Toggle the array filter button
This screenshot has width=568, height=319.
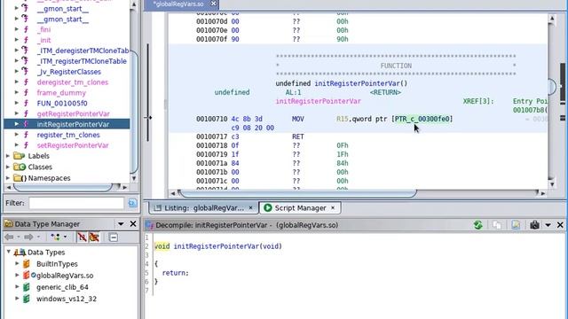coord(83,237)
